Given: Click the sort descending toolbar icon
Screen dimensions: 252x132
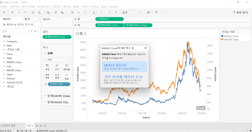Looking at the screenshot, I should [85, 12].
